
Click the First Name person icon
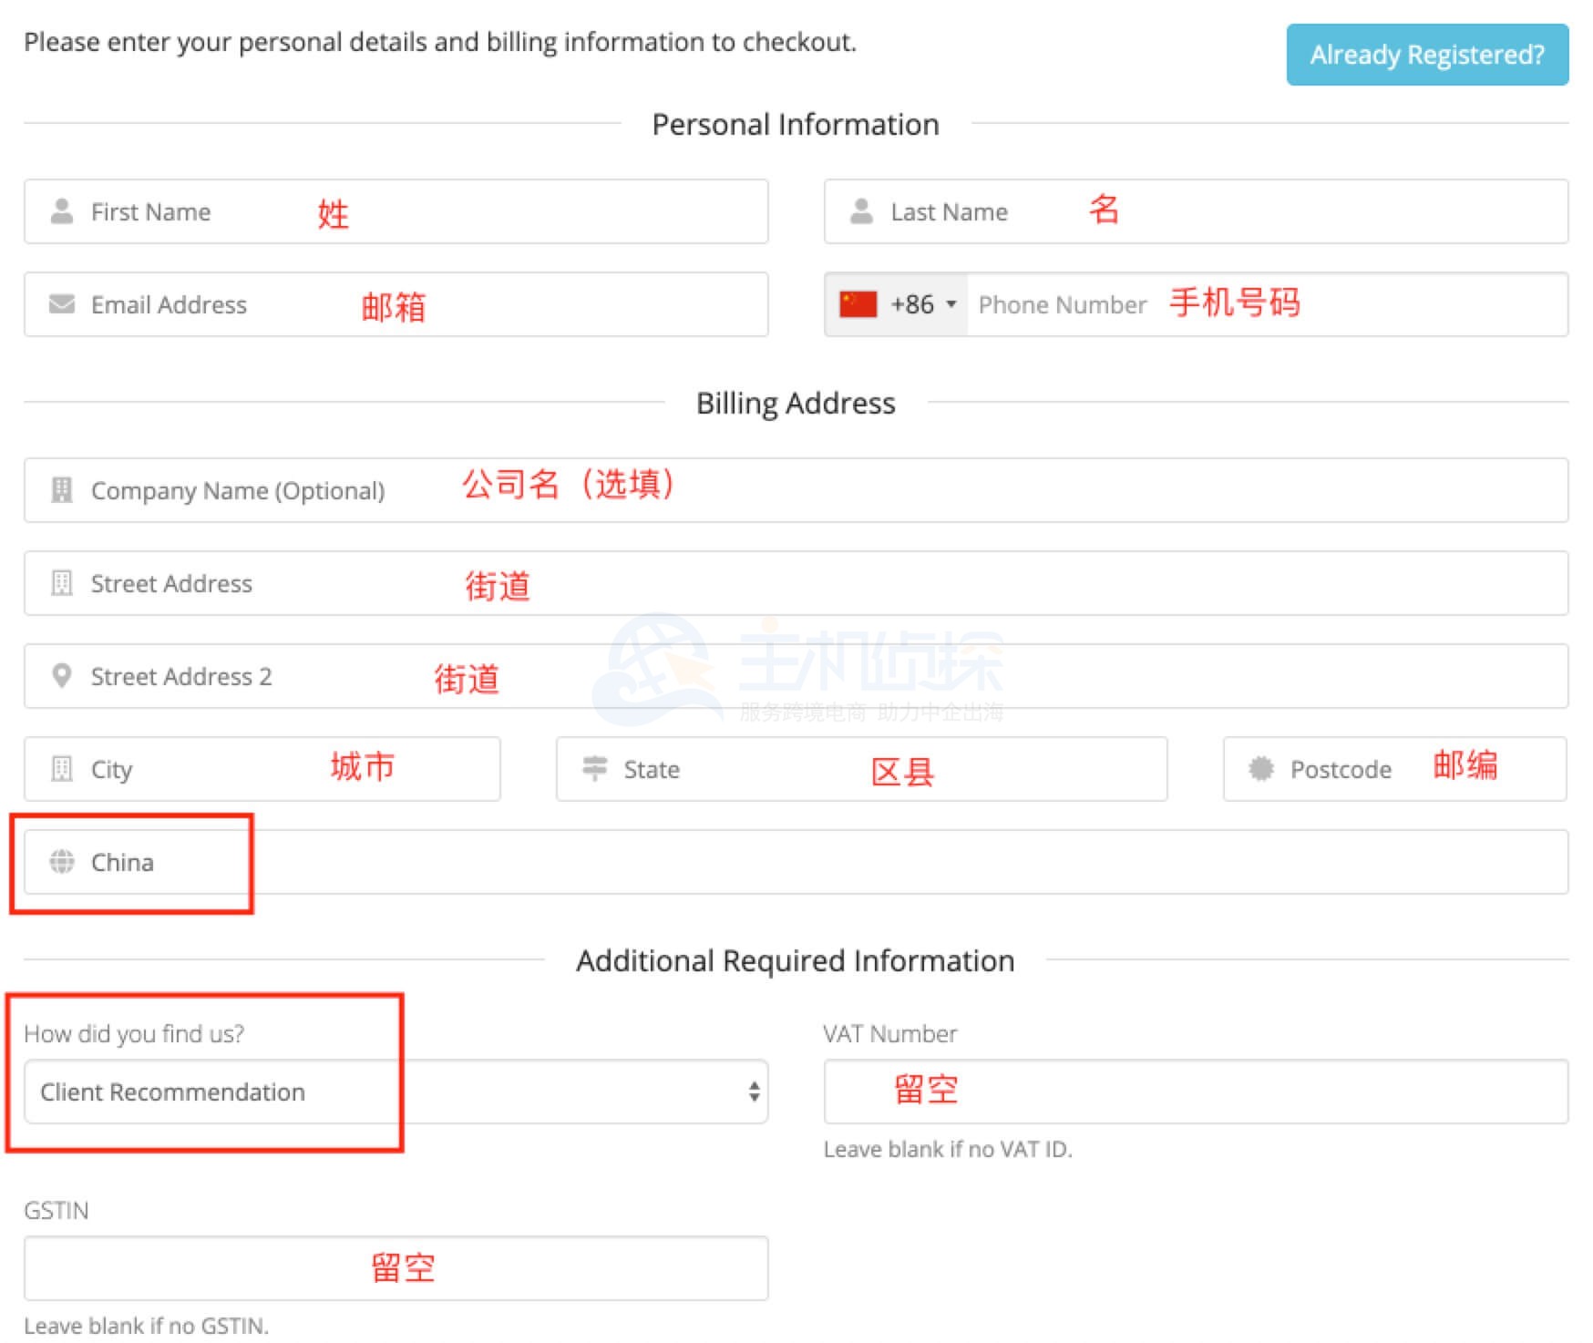(62, 211)
